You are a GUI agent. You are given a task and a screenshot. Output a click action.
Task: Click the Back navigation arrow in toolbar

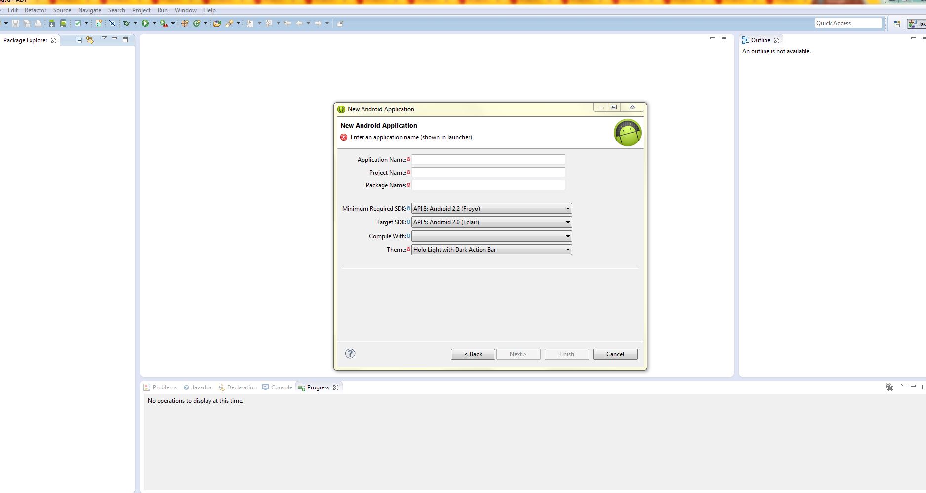click(300, 23)
